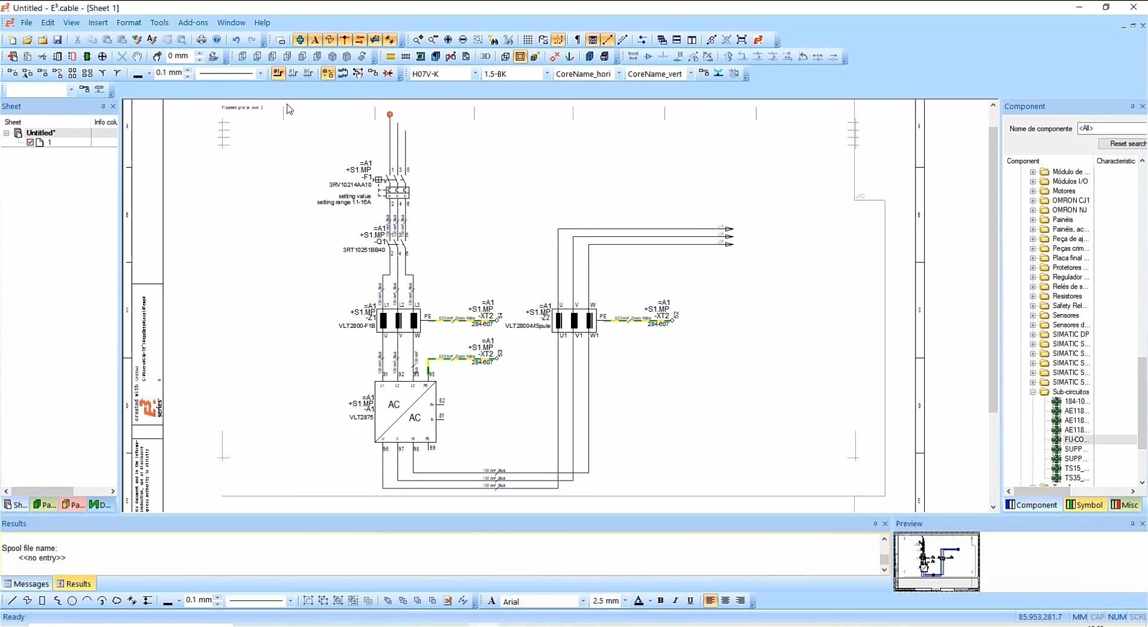Click the drawing area vertical scrollbar
1148x627 pixels.
coord(993,269)
